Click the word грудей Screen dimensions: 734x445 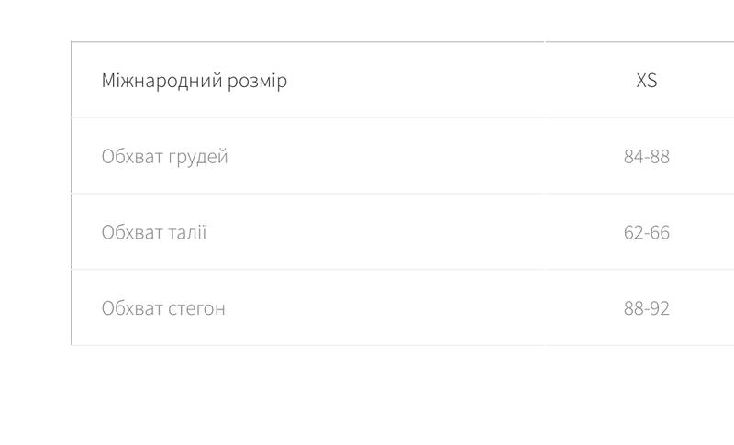[x=198, y=158]
